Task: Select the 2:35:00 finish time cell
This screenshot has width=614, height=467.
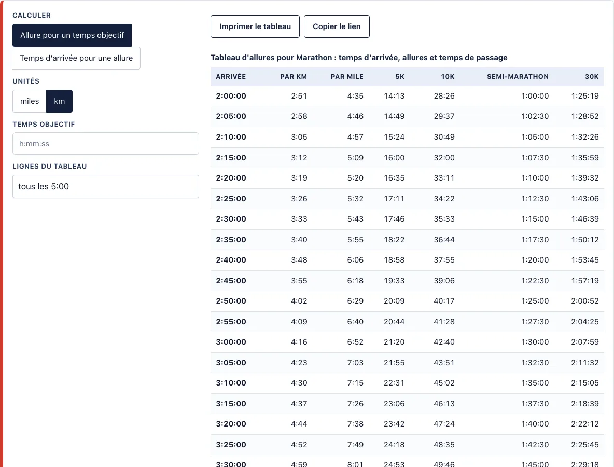Action: [x=231, y=240]
